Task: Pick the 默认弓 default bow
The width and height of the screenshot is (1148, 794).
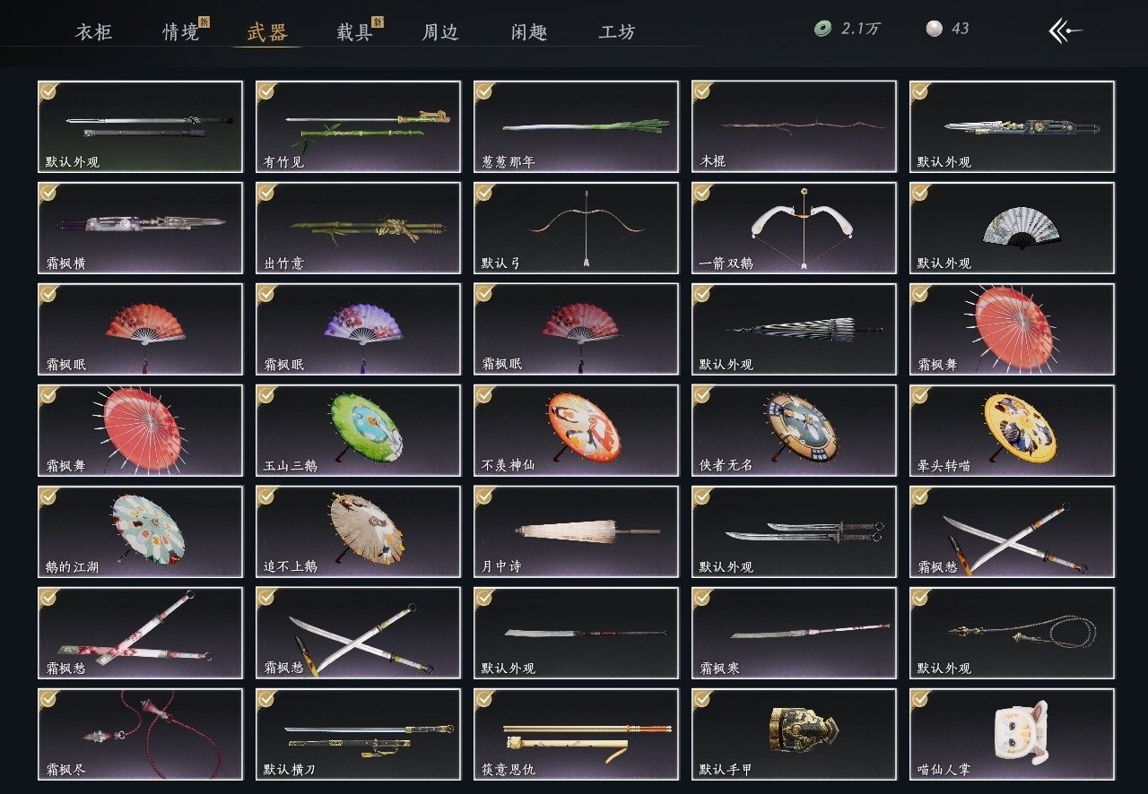Action: [x=576, y=228]
